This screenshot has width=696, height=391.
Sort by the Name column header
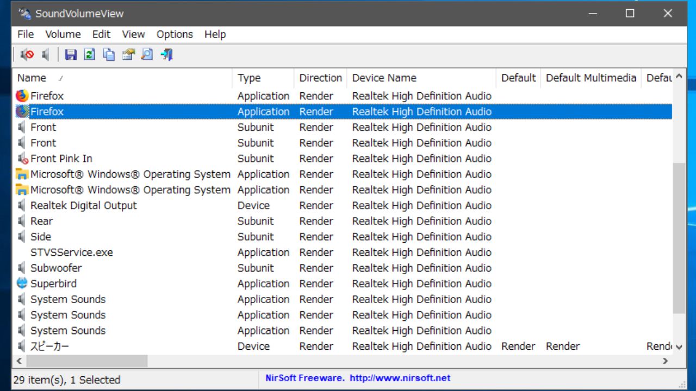(122, 78)
